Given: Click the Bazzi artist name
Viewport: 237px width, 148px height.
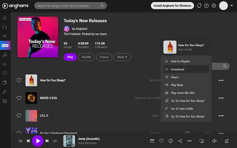Looking at the screenshot, I should click(x=156, y=115).
